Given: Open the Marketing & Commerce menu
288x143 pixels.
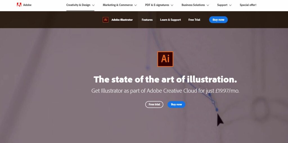Looking at the screenshot, I should [x=120, y=5].
